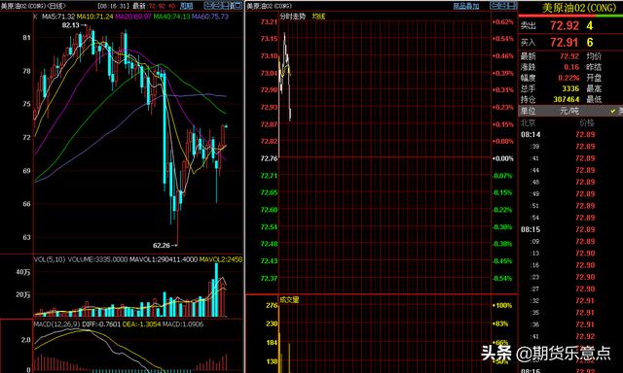This screenshot has height=373, width=623.
Task: Open the 周期 period selector in the K-line header
Action: pos(186,6)
